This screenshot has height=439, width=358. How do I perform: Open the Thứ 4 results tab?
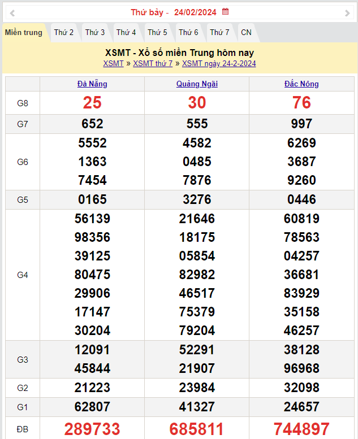126,33
